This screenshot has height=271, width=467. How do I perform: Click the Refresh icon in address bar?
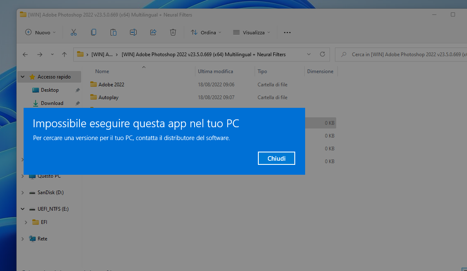[322, 54]
